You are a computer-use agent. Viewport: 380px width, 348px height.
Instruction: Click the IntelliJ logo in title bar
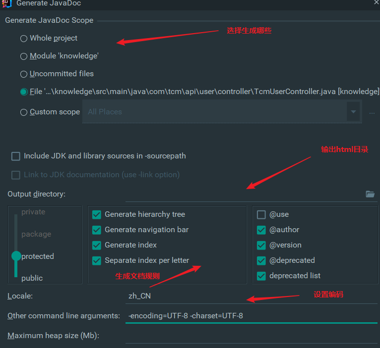[x=6, y=3]
